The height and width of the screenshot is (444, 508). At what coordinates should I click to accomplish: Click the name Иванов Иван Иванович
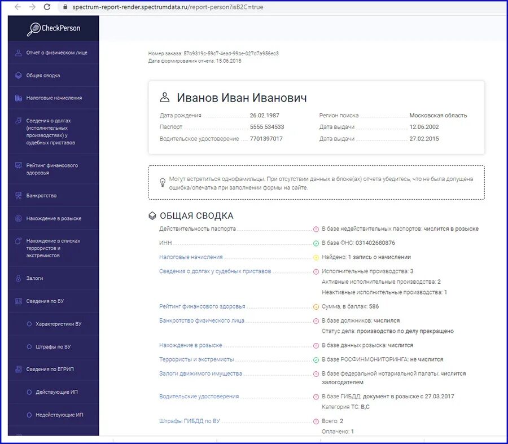pos(242,98)
